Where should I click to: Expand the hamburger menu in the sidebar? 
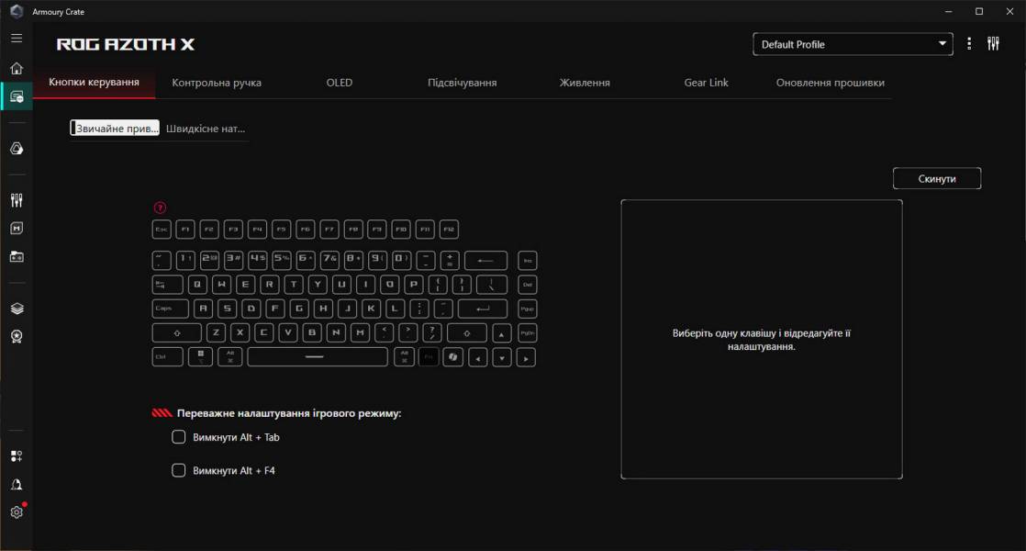[x=16, y=39]
